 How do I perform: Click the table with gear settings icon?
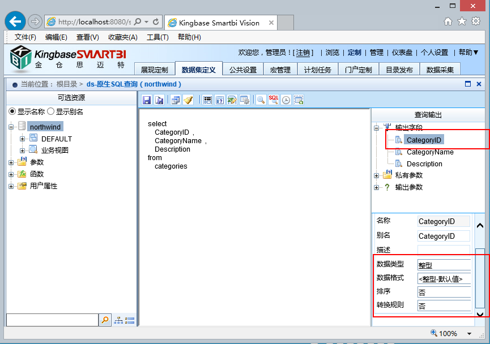(x=245, y=100)
